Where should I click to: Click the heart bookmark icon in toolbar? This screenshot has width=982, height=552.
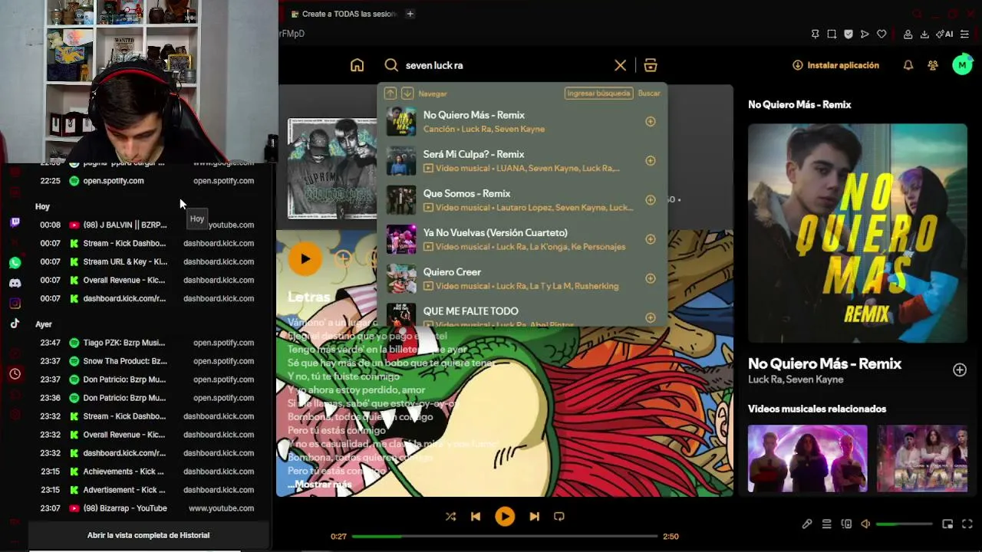[881, 34]
